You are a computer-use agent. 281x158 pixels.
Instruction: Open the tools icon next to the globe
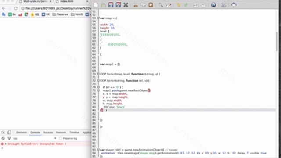[223, 5]
